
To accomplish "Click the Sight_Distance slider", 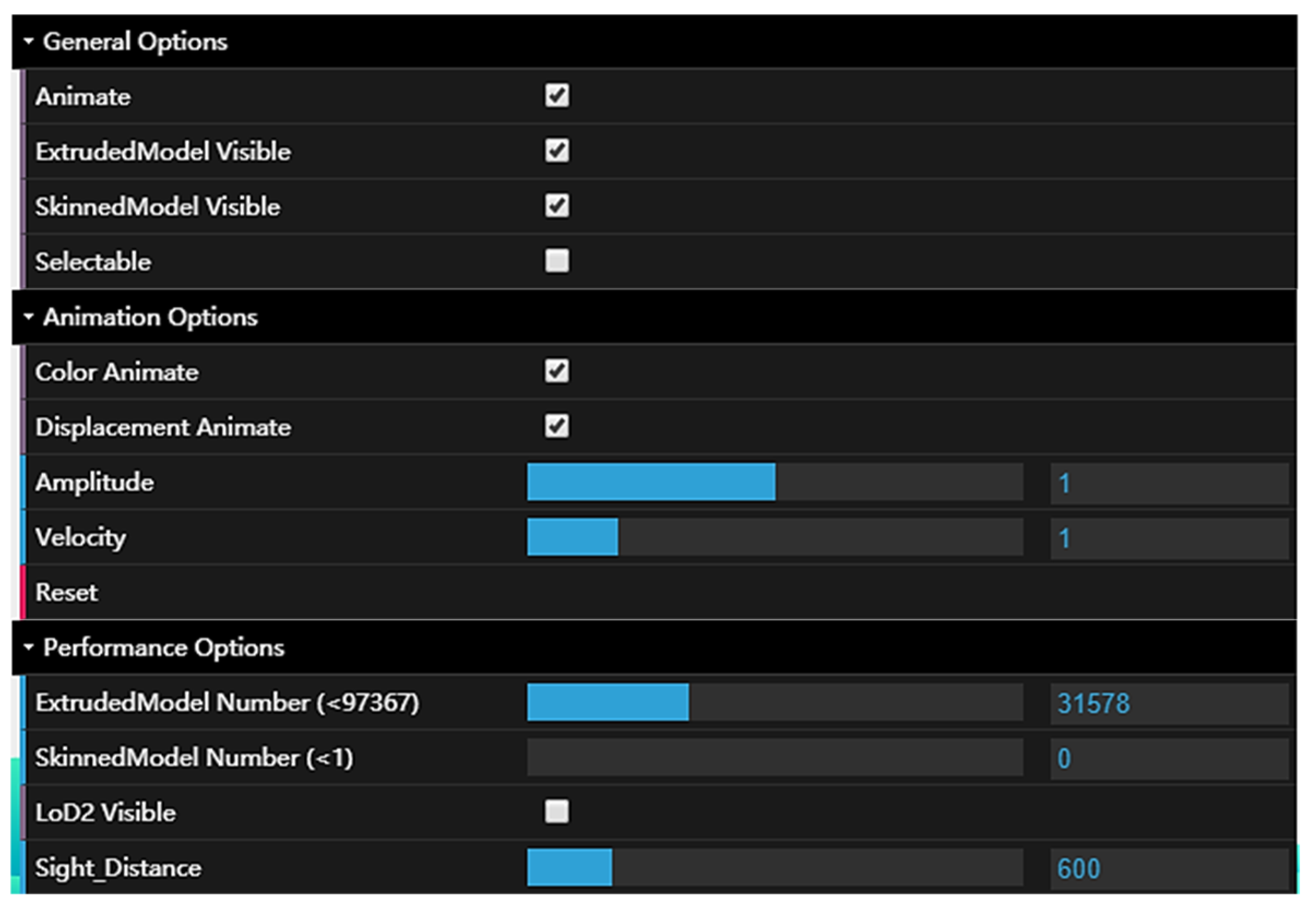I will coord(774,867).
